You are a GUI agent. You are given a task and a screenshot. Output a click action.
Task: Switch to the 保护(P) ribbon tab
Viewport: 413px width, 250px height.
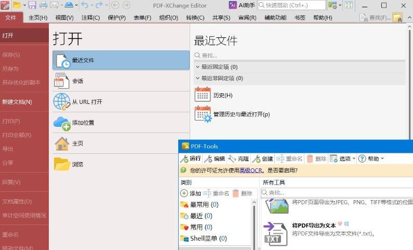pos(117,18)
